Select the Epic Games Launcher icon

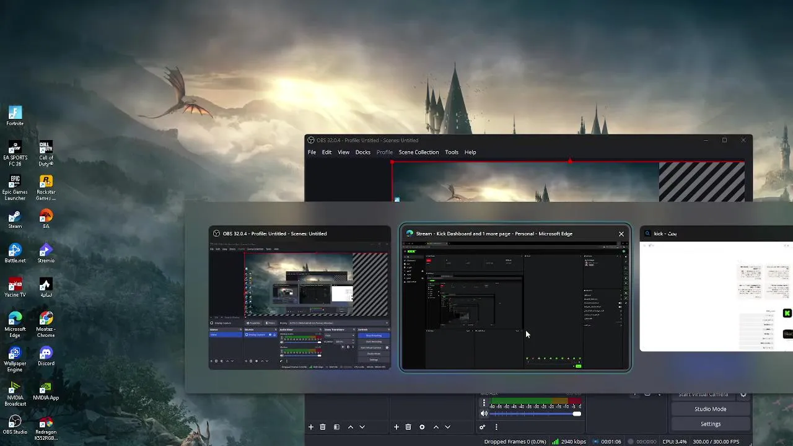coord(15,188)
